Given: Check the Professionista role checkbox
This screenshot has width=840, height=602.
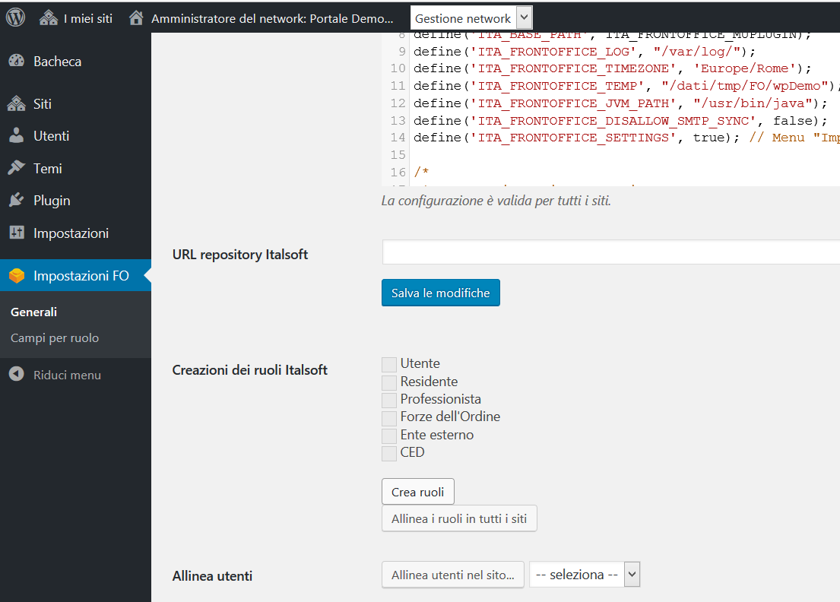Looking at the screenshot, I should 389,400.
